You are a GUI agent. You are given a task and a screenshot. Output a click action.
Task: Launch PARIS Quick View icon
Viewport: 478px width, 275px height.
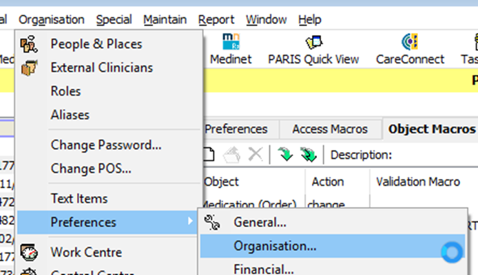click(313, 42)
